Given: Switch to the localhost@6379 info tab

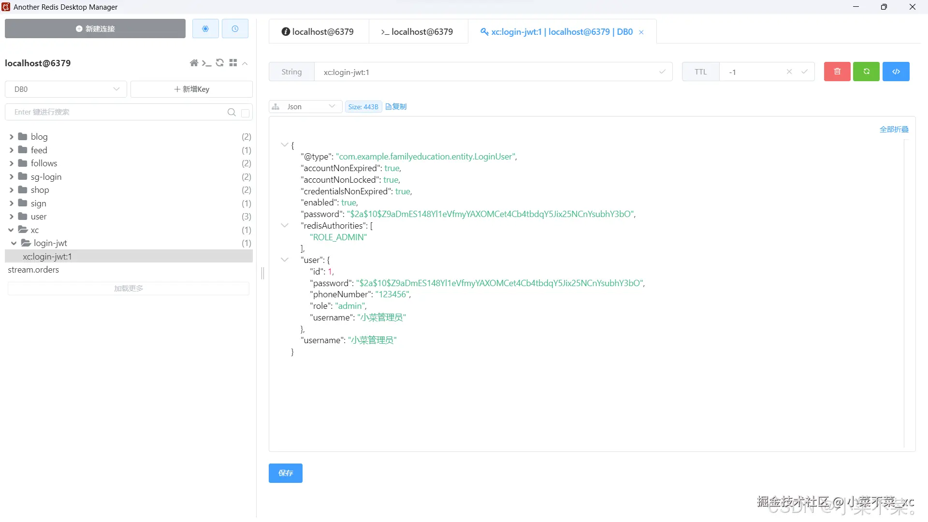Looking at the screenshot, I should coord(319,32).
